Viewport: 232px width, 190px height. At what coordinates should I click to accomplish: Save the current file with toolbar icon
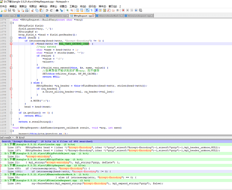click(9, 10)
